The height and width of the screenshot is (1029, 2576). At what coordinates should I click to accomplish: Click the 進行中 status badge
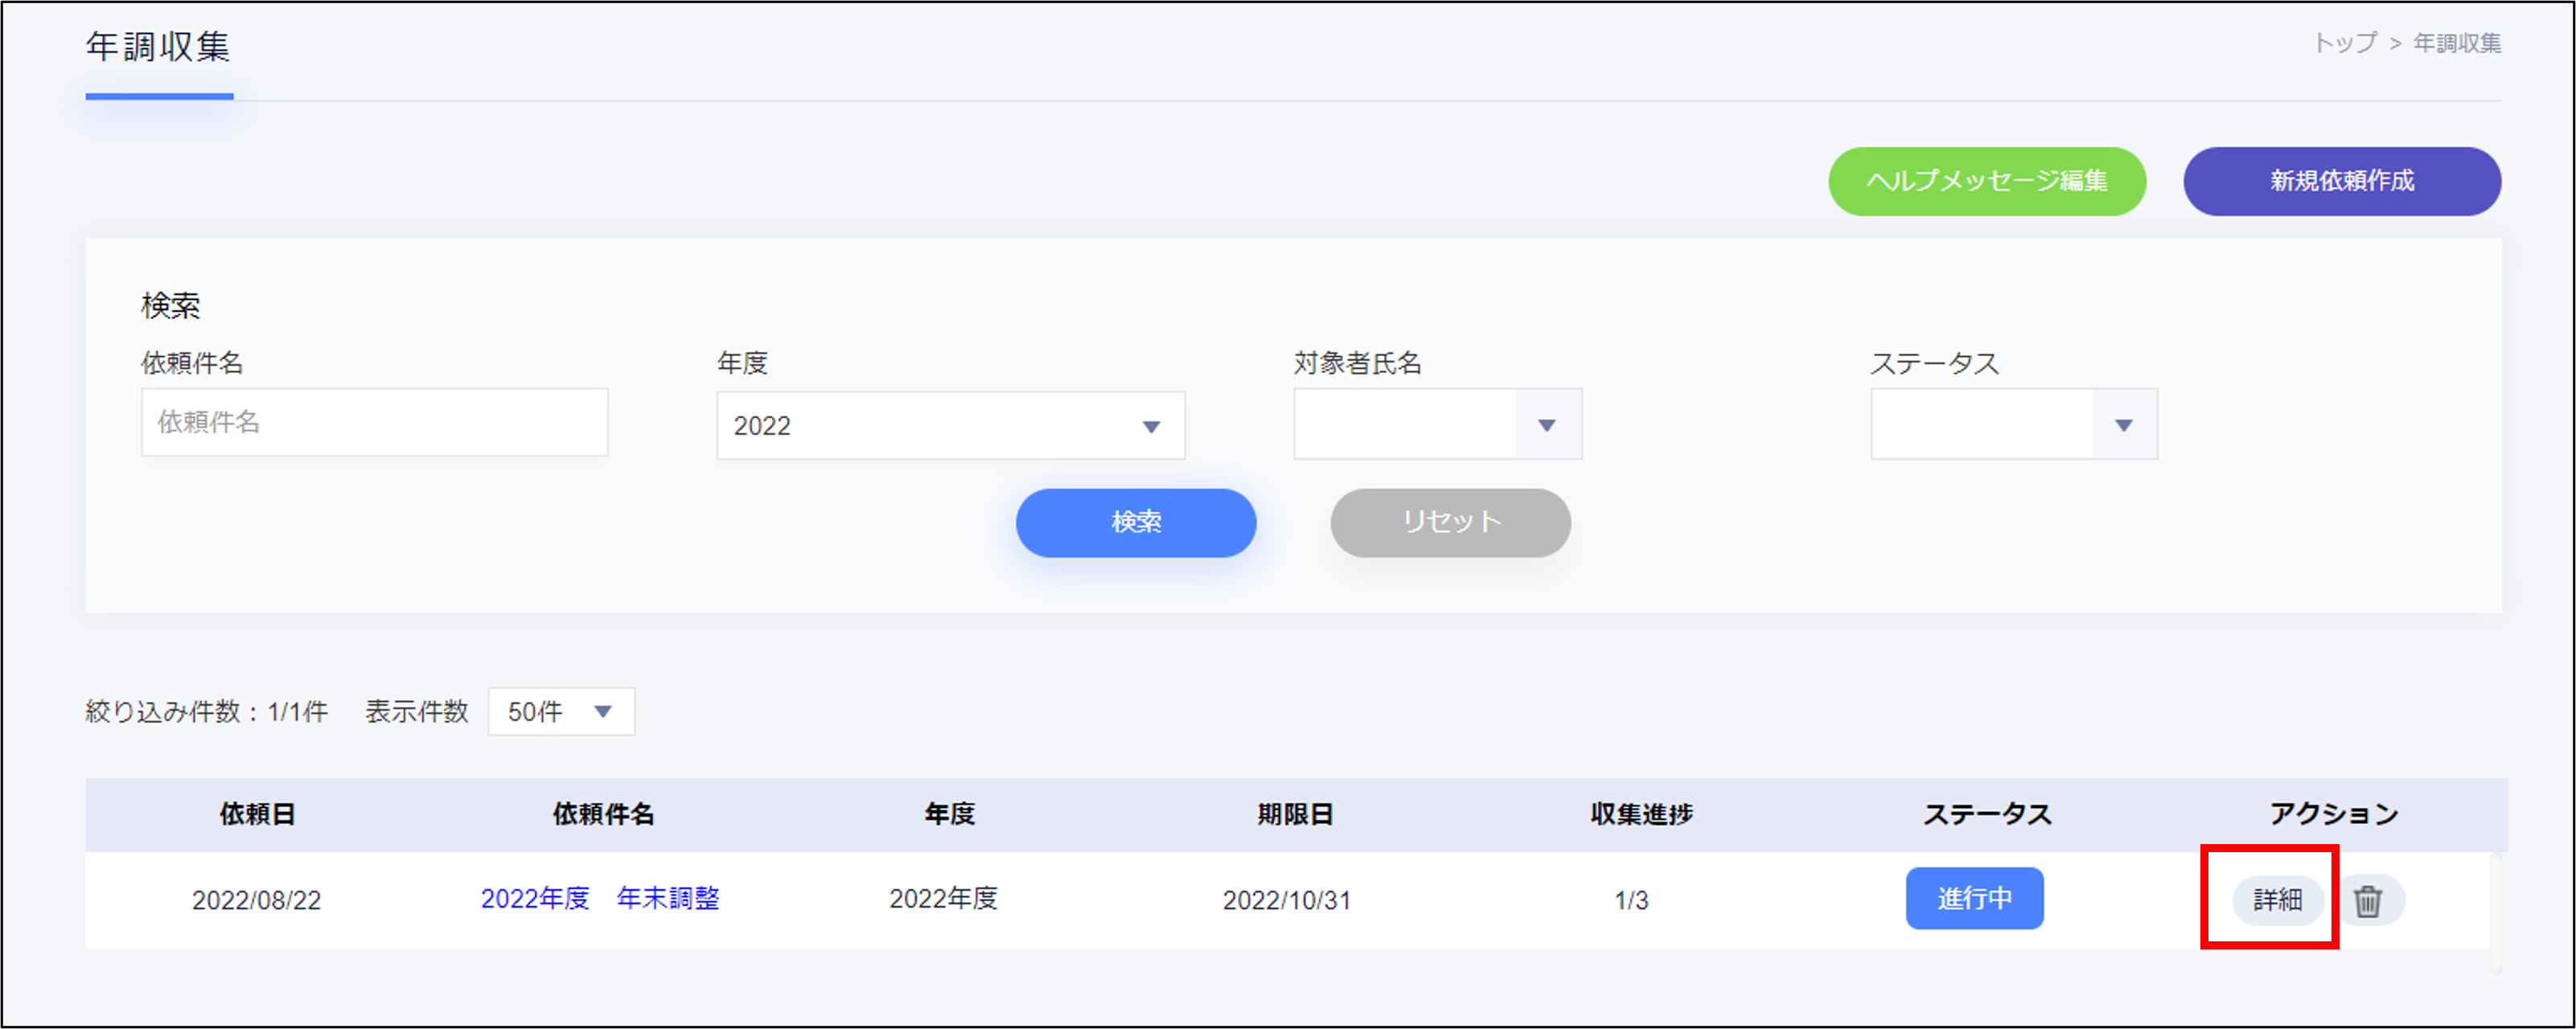coord(1974,898)
